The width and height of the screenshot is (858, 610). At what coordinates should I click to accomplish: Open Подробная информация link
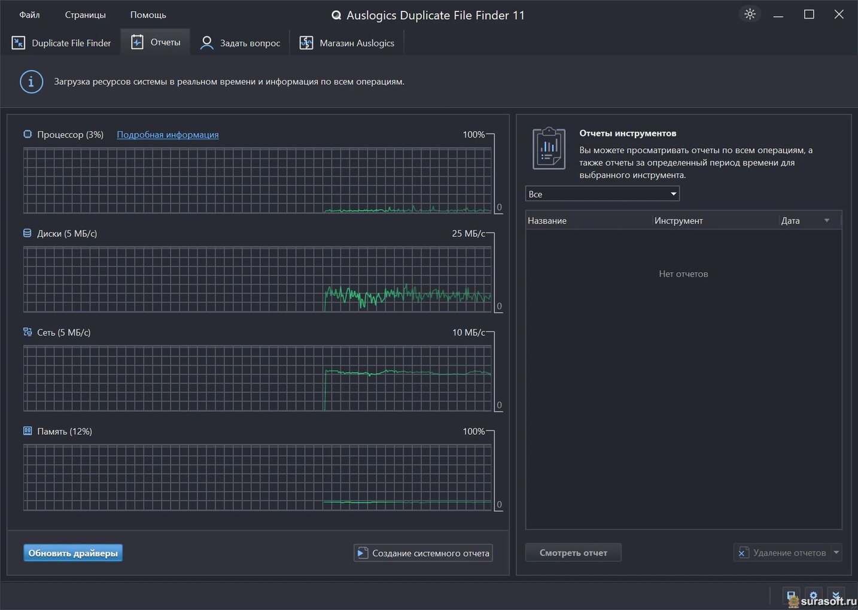click(168, 135)
